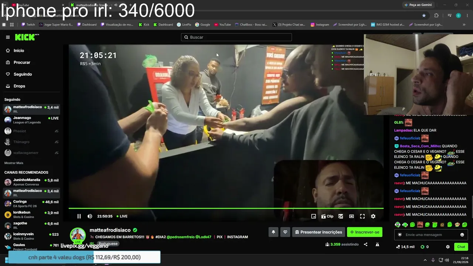Pause the live stream video
473x266 pixels.
tap(79, 216)
